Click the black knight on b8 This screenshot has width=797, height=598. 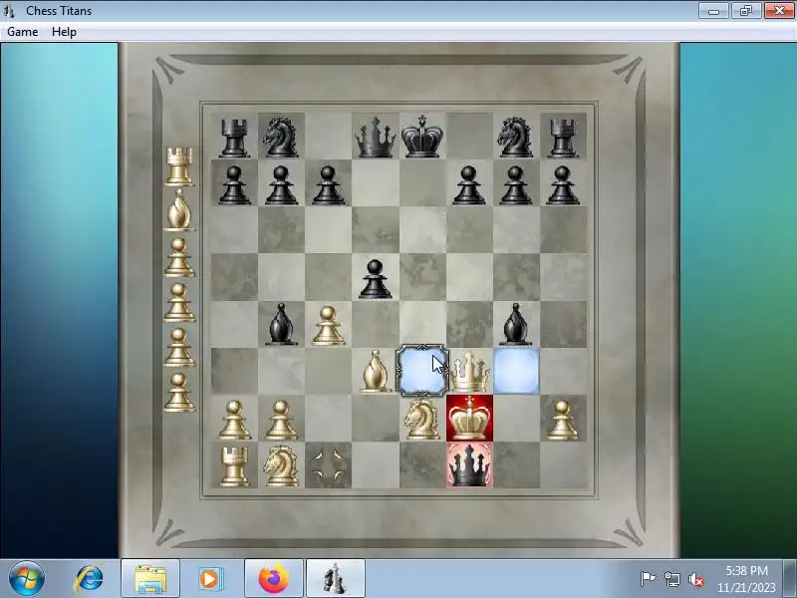pyautogui.click(x=281, y=138)
